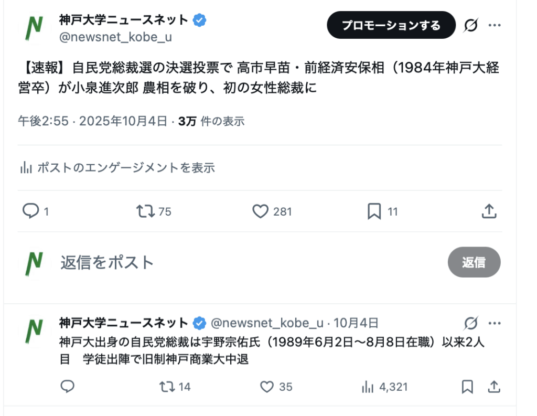
Task: Like the main post with 281 likes
Action: (261, 211)
